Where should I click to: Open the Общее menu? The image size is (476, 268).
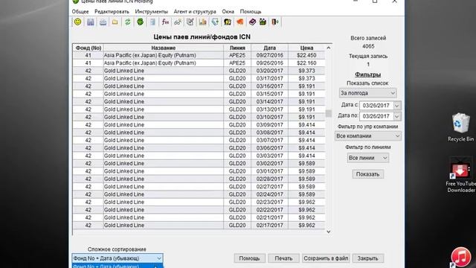coord(80,12)
